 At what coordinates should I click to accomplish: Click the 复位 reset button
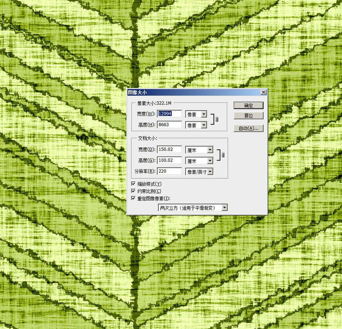click(x=249, y=116)
